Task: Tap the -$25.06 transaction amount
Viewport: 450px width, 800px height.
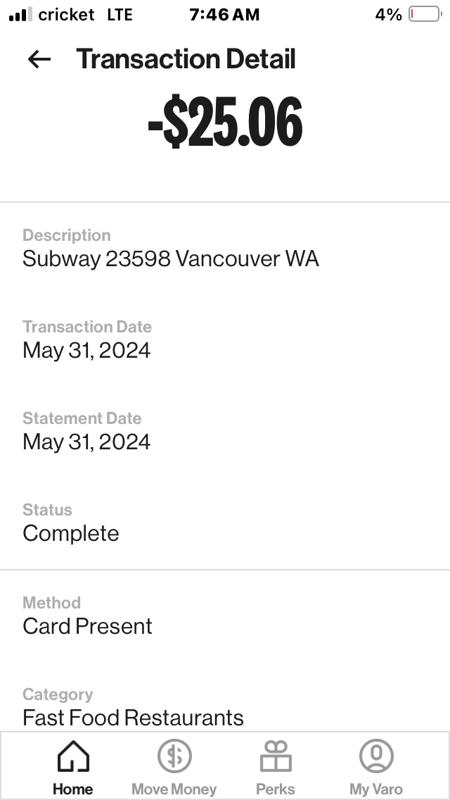Action: pyautogui.click(x=225, y=123)
